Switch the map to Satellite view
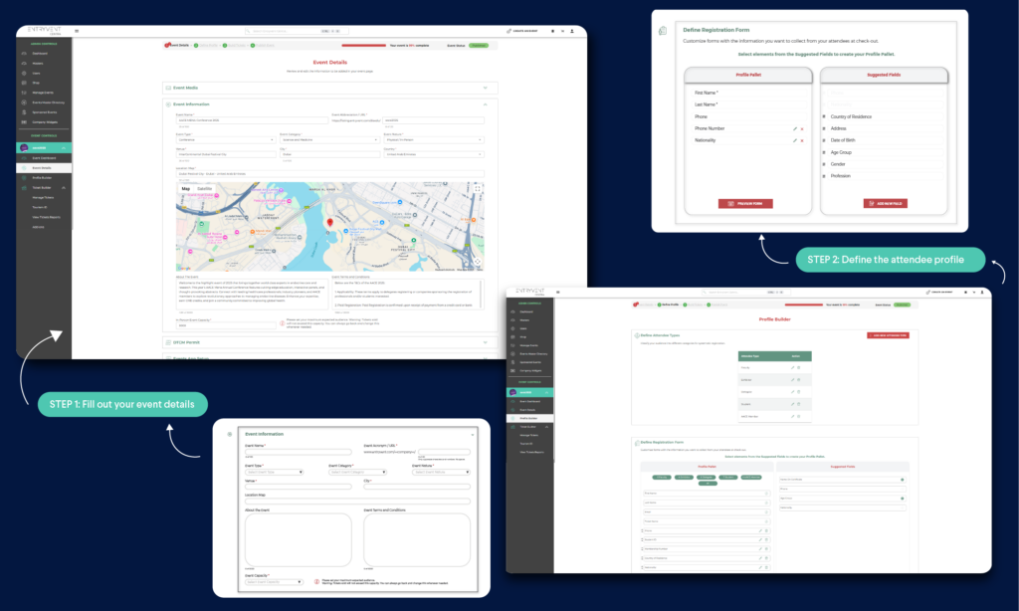The image size is (1019, 611). pyautogui.click(x=203, y=188)
